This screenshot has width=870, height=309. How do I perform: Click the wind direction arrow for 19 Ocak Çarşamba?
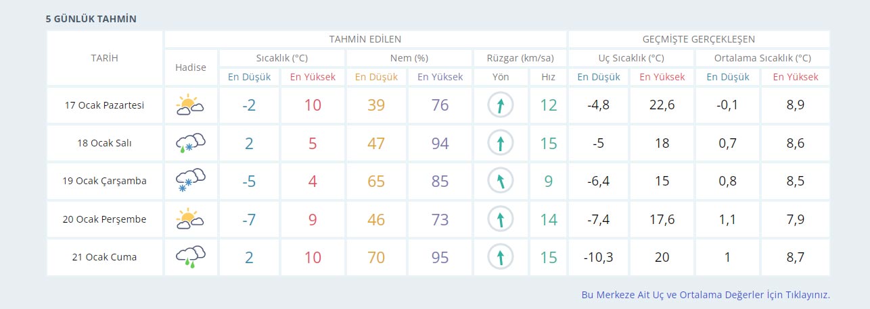click(x=501, y=181)
